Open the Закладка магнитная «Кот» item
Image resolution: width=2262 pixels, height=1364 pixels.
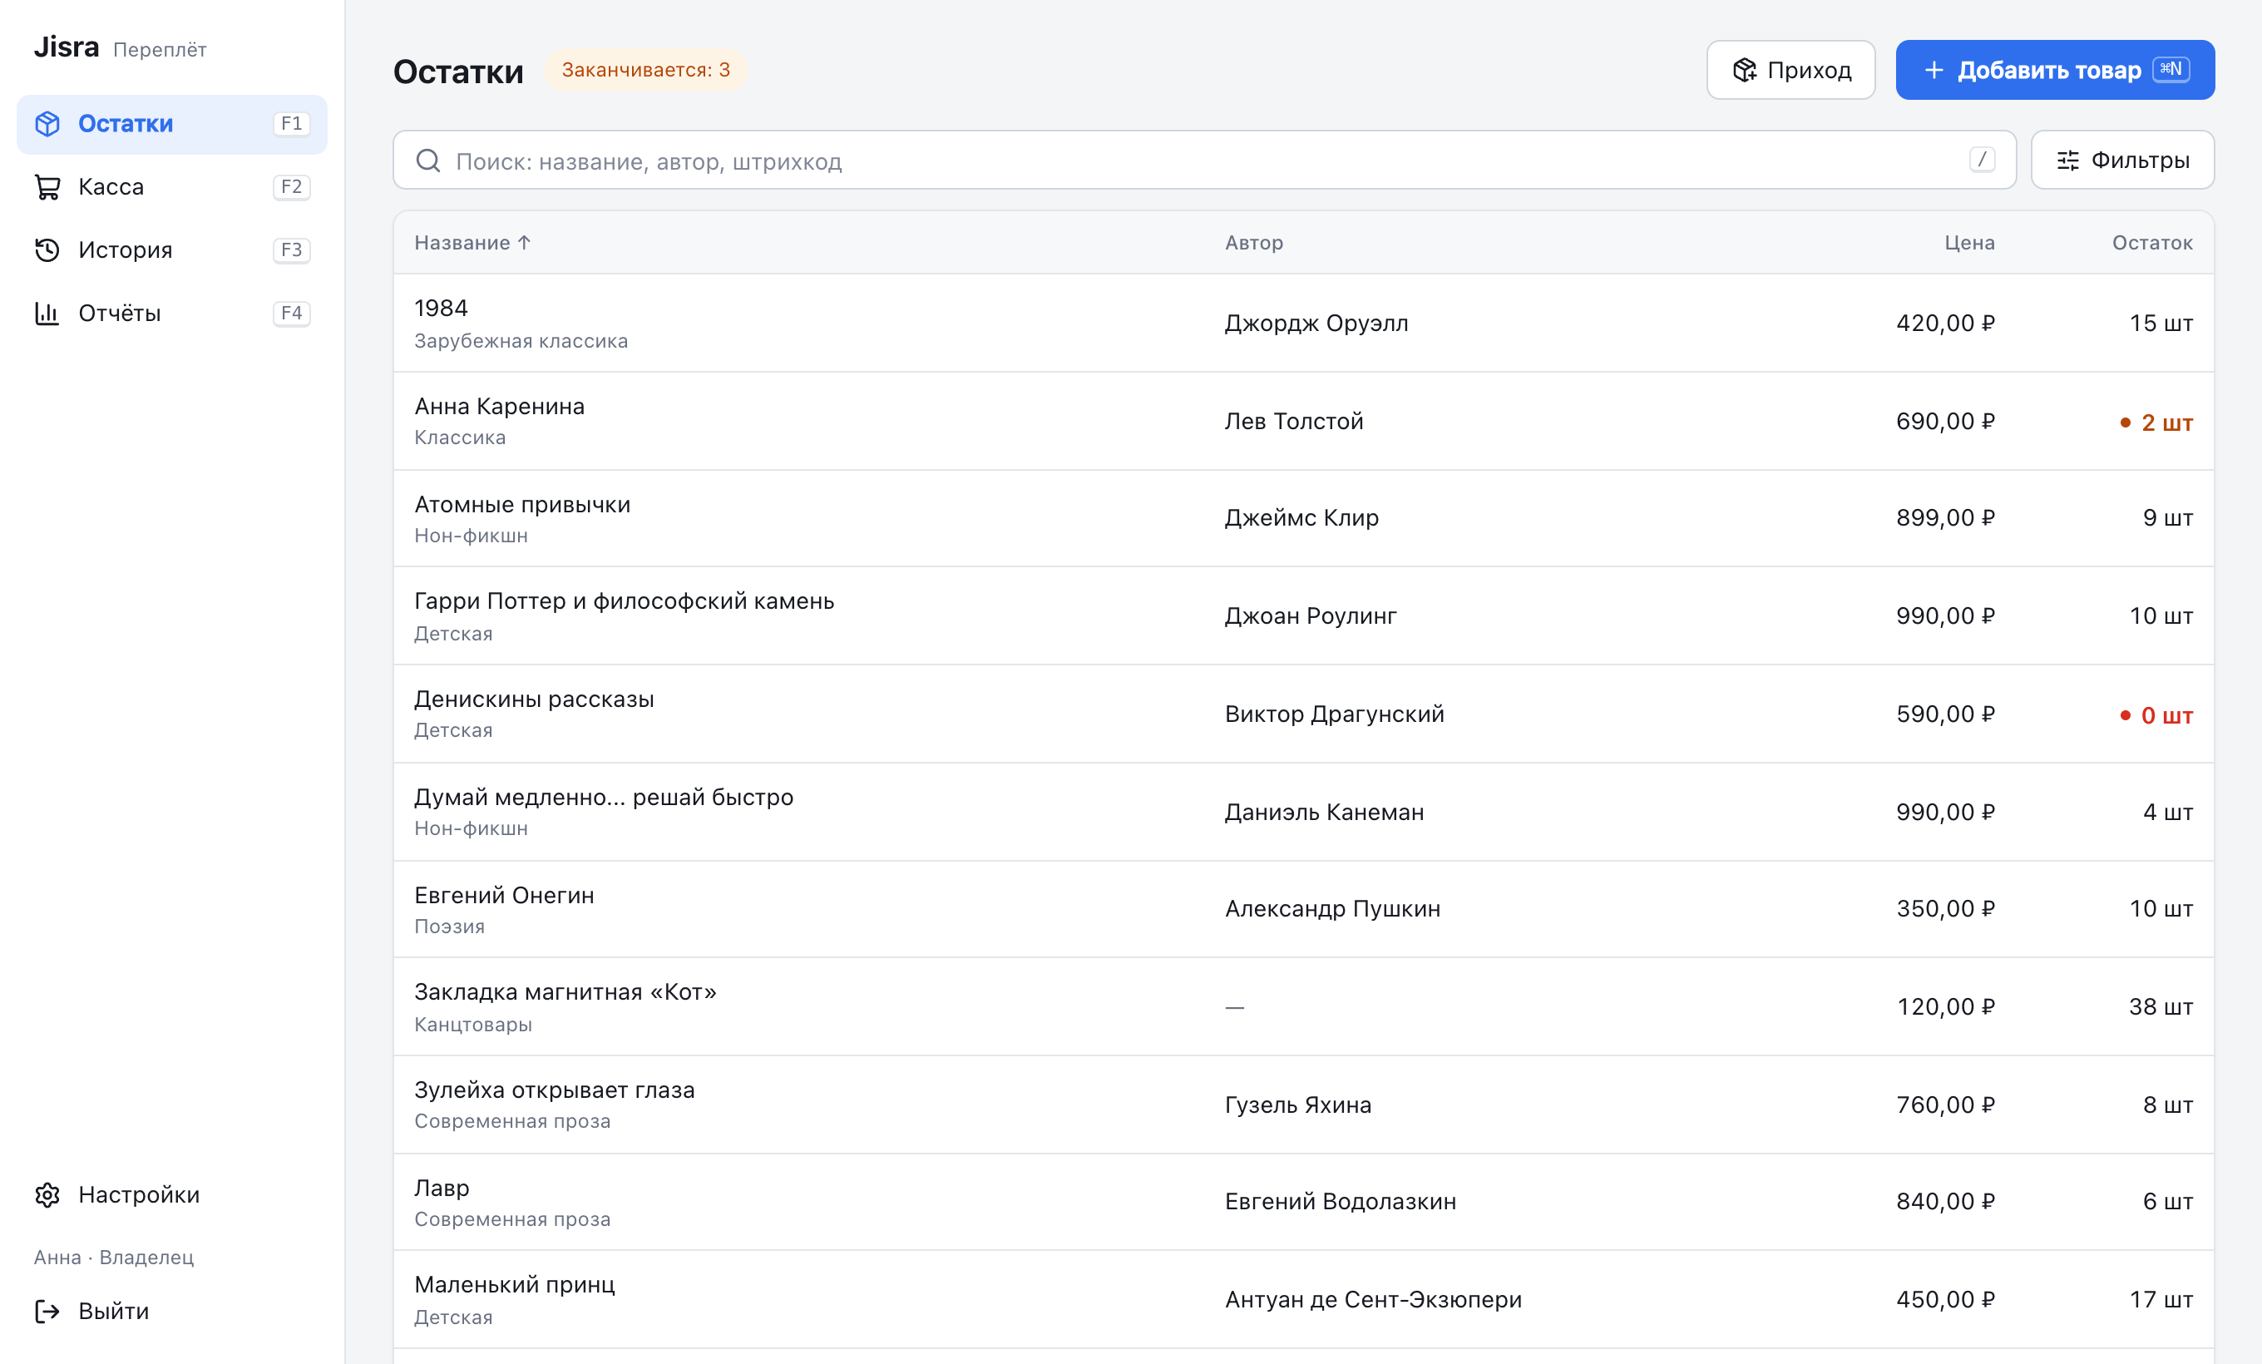[1304, 1007]
